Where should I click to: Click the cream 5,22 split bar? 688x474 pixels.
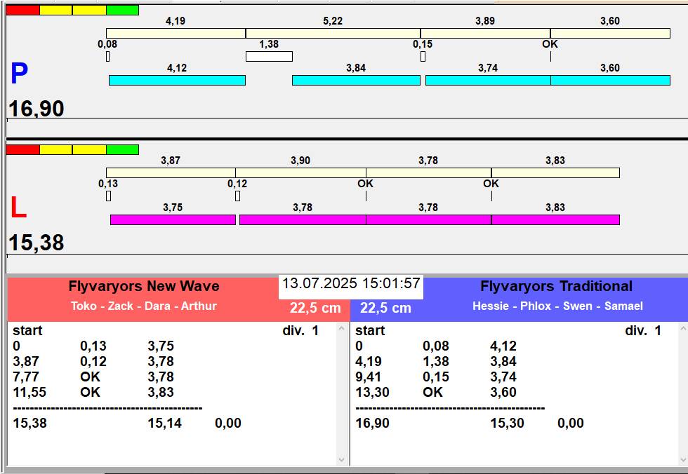[333, 34]
